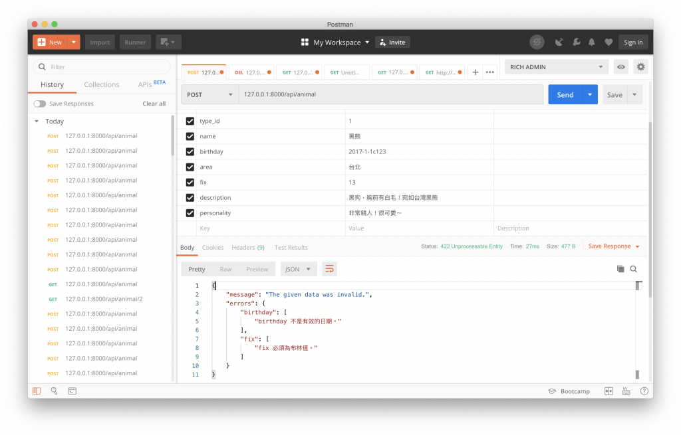
Task: Switch response view to Preview
Action: (x=257, y=270)
